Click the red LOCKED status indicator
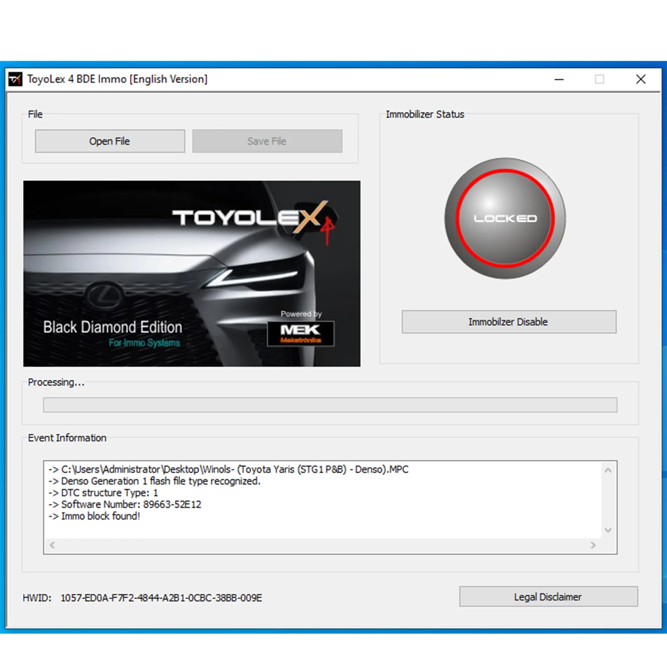The image size is (667, 667). click(505, 218)
